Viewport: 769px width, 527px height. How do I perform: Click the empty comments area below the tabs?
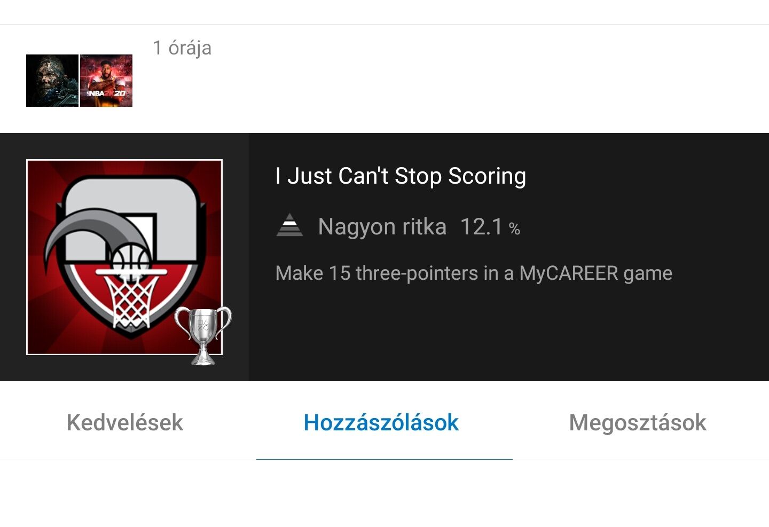(x=384, y=494)
